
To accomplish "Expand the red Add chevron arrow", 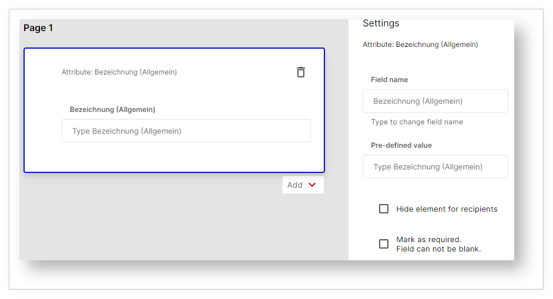I will click(x=312, y=185).
